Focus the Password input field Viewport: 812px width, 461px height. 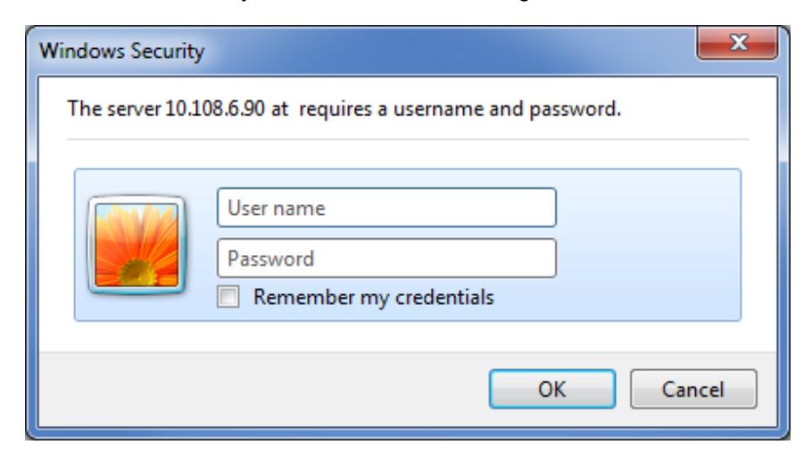(387, 259)
